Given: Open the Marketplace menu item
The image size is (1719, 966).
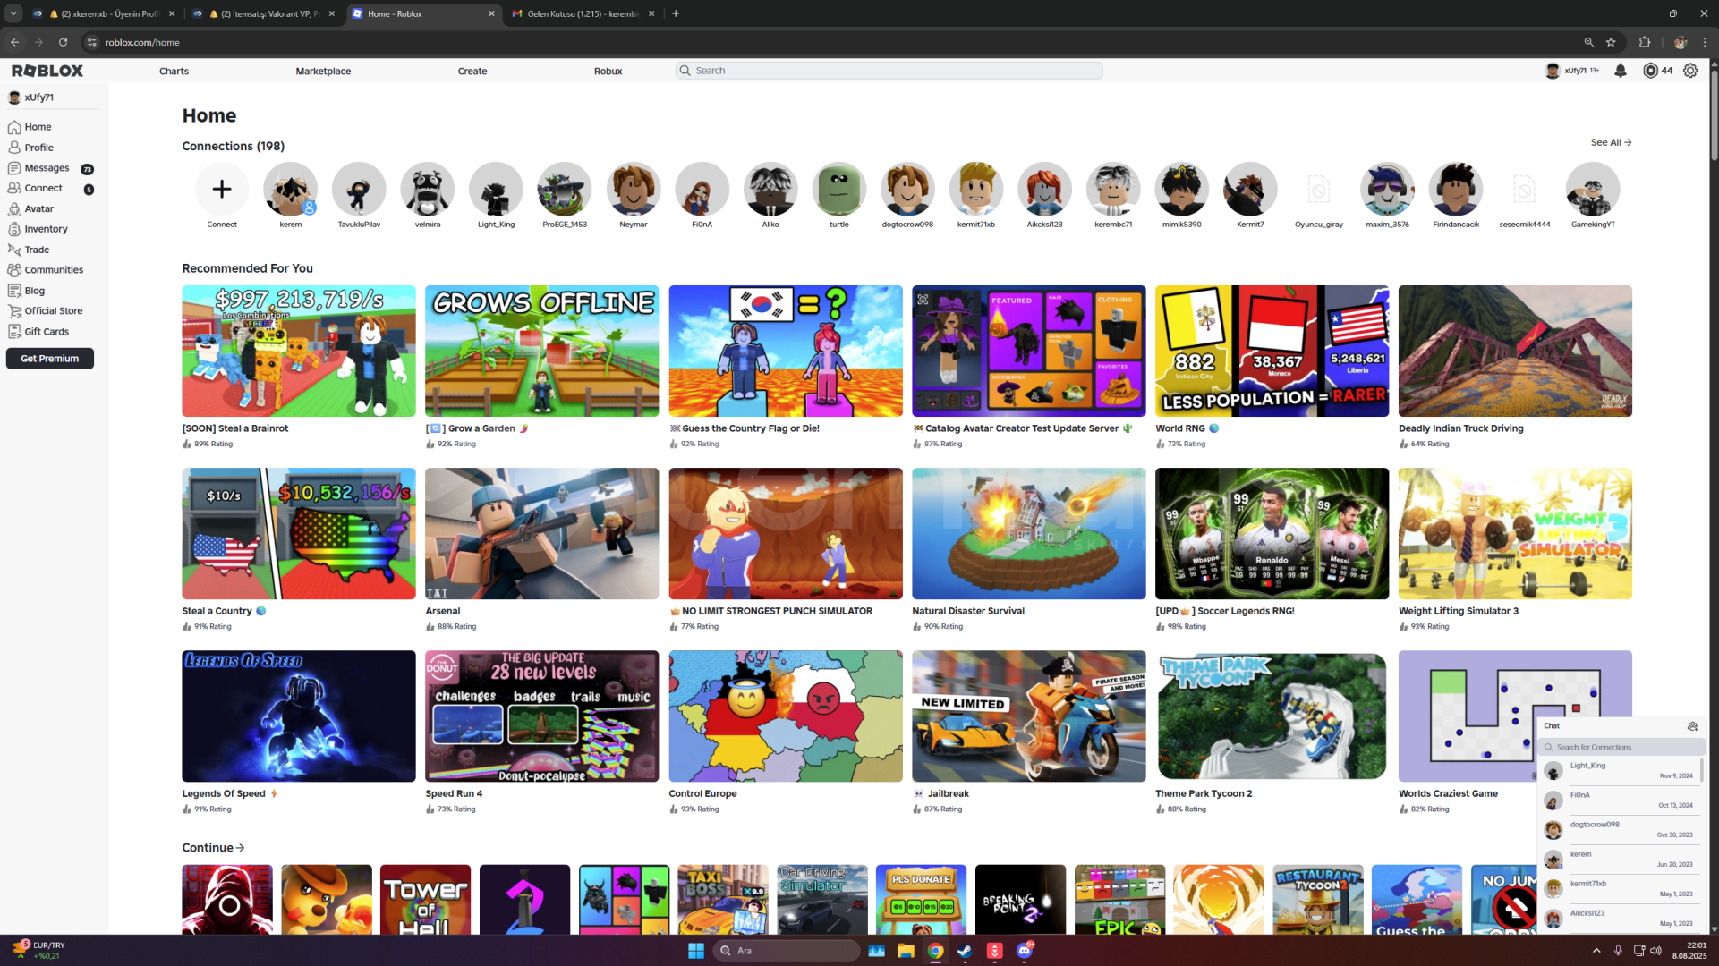Looking at the screenshot, I should click(323, 71).
